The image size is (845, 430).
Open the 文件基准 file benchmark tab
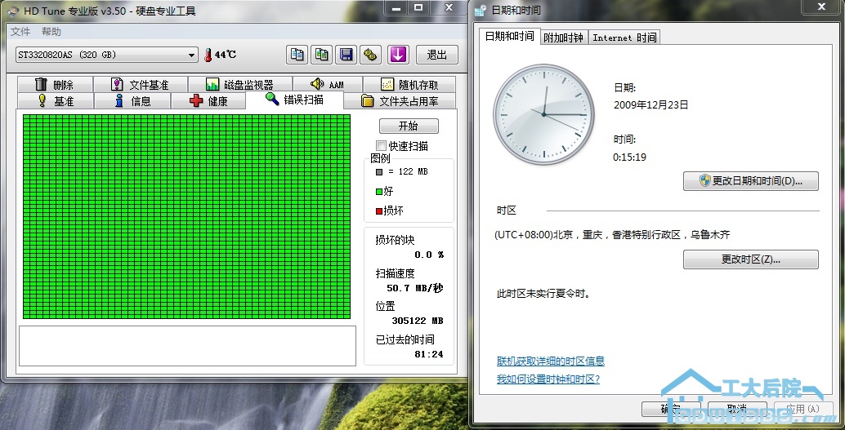141,85
